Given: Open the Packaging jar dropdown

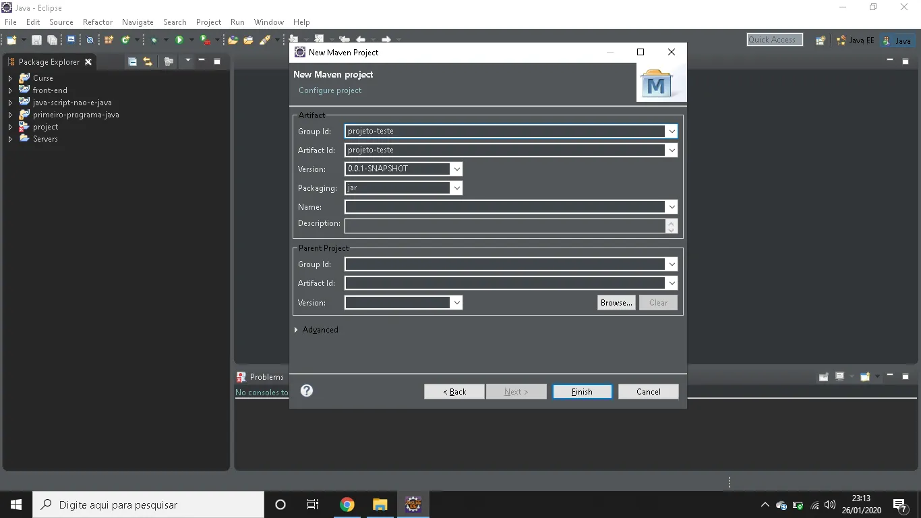Looking at the screenshot, I should point(456,188).
